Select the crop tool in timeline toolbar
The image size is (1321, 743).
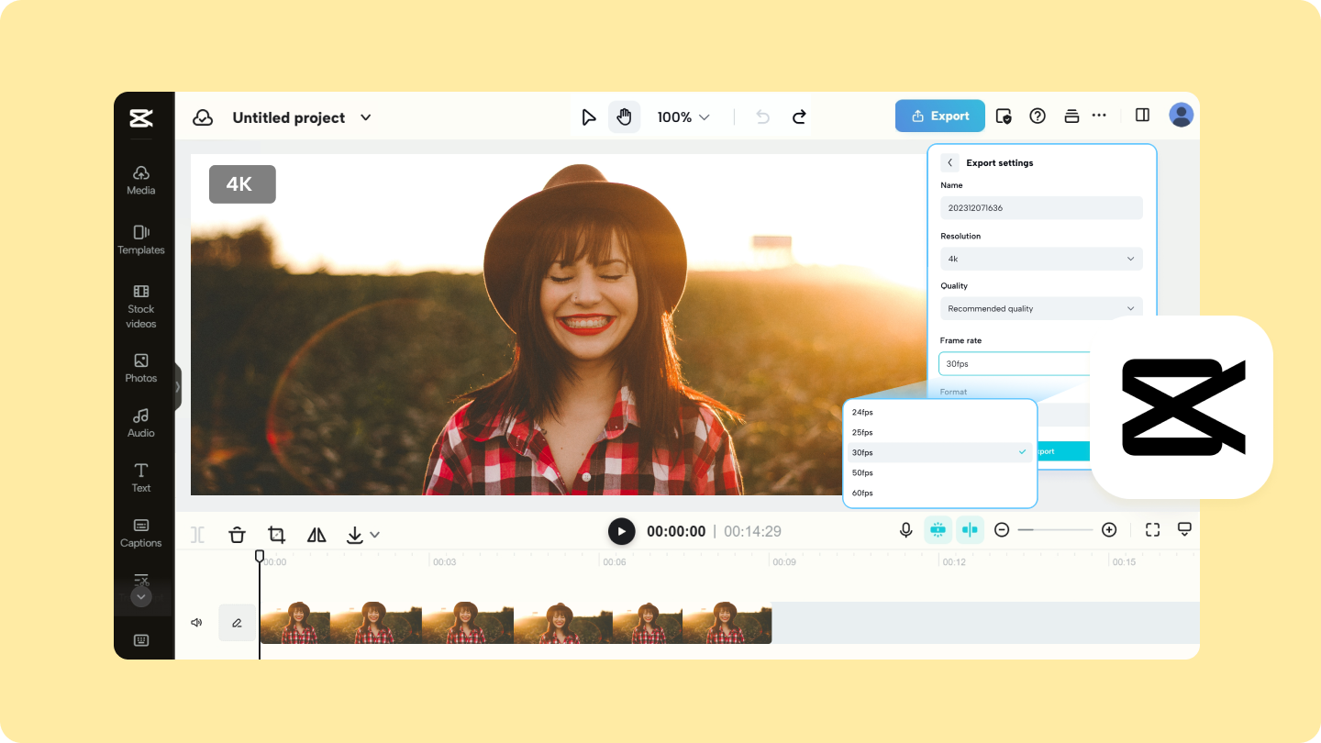coord(276,535)
